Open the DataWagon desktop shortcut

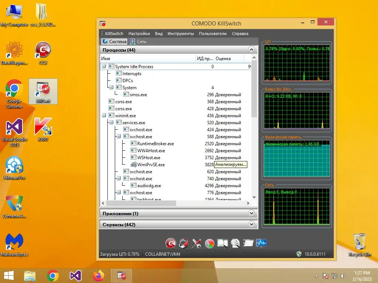click(x=14, y=53)
